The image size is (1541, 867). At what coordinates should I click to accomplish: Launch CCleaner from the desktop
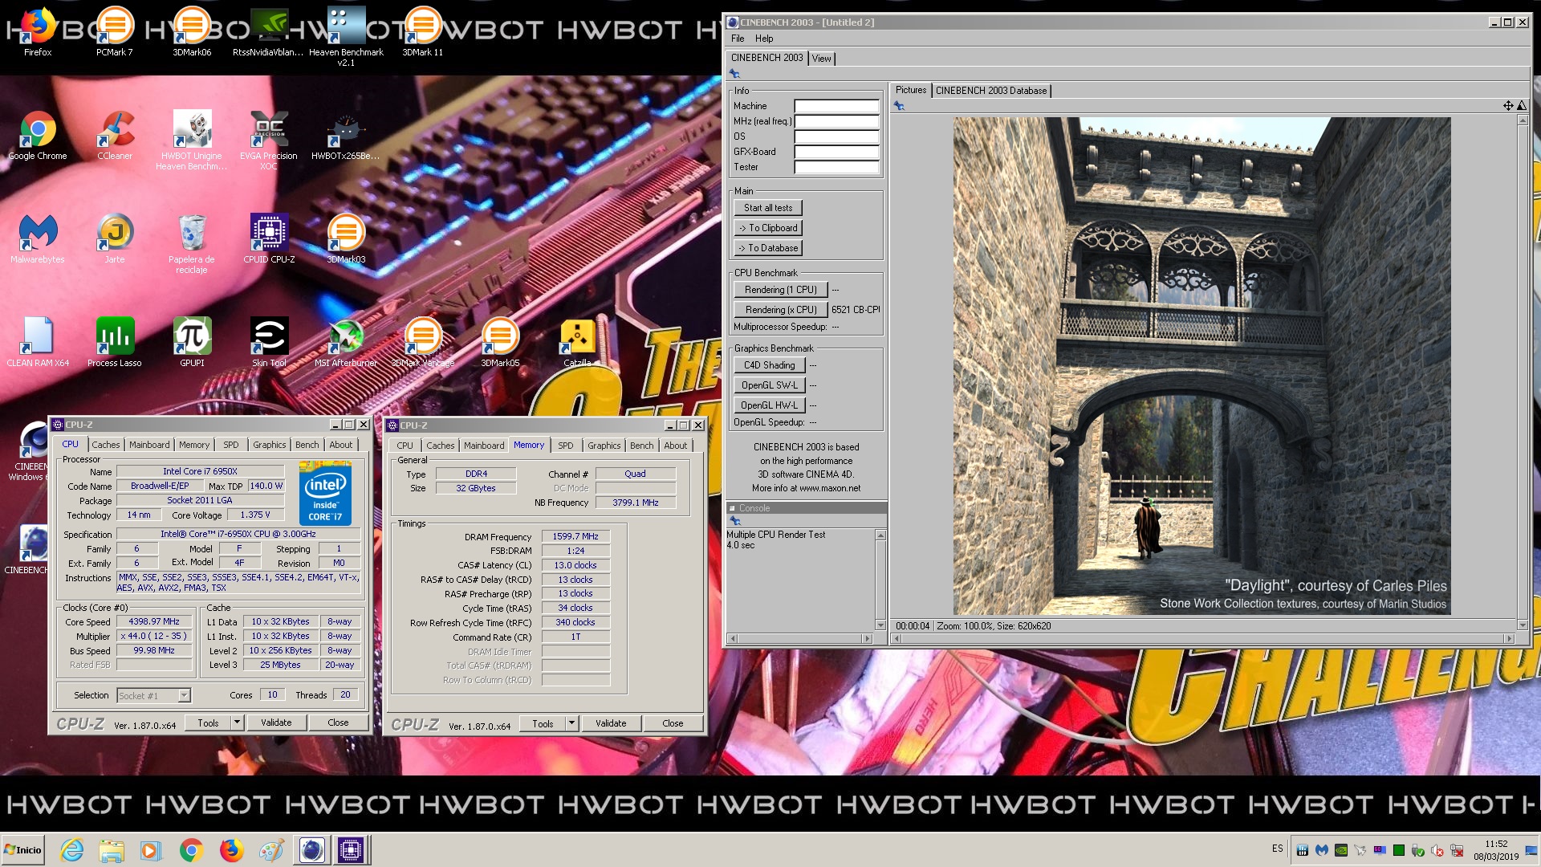click(115, 136)
